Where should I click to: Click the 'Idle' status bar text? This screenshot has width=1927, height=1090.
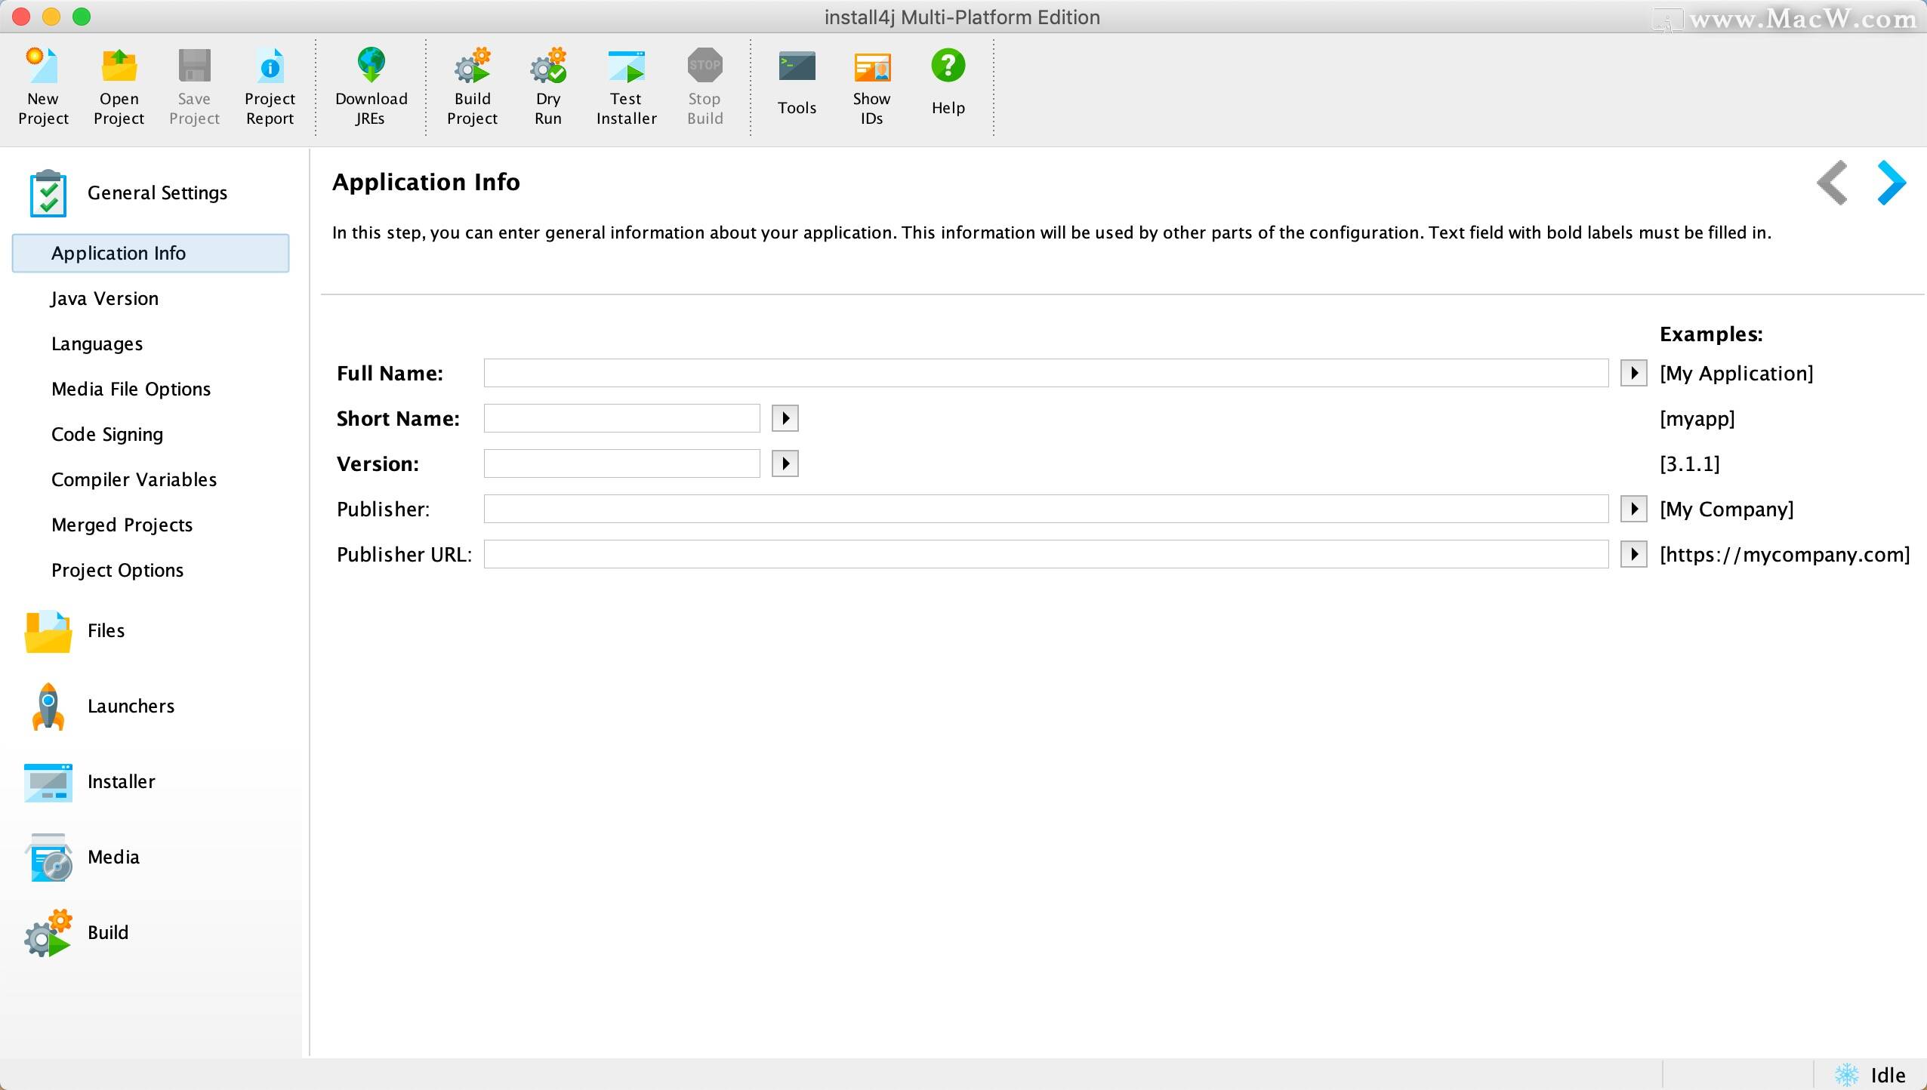1888,1075
